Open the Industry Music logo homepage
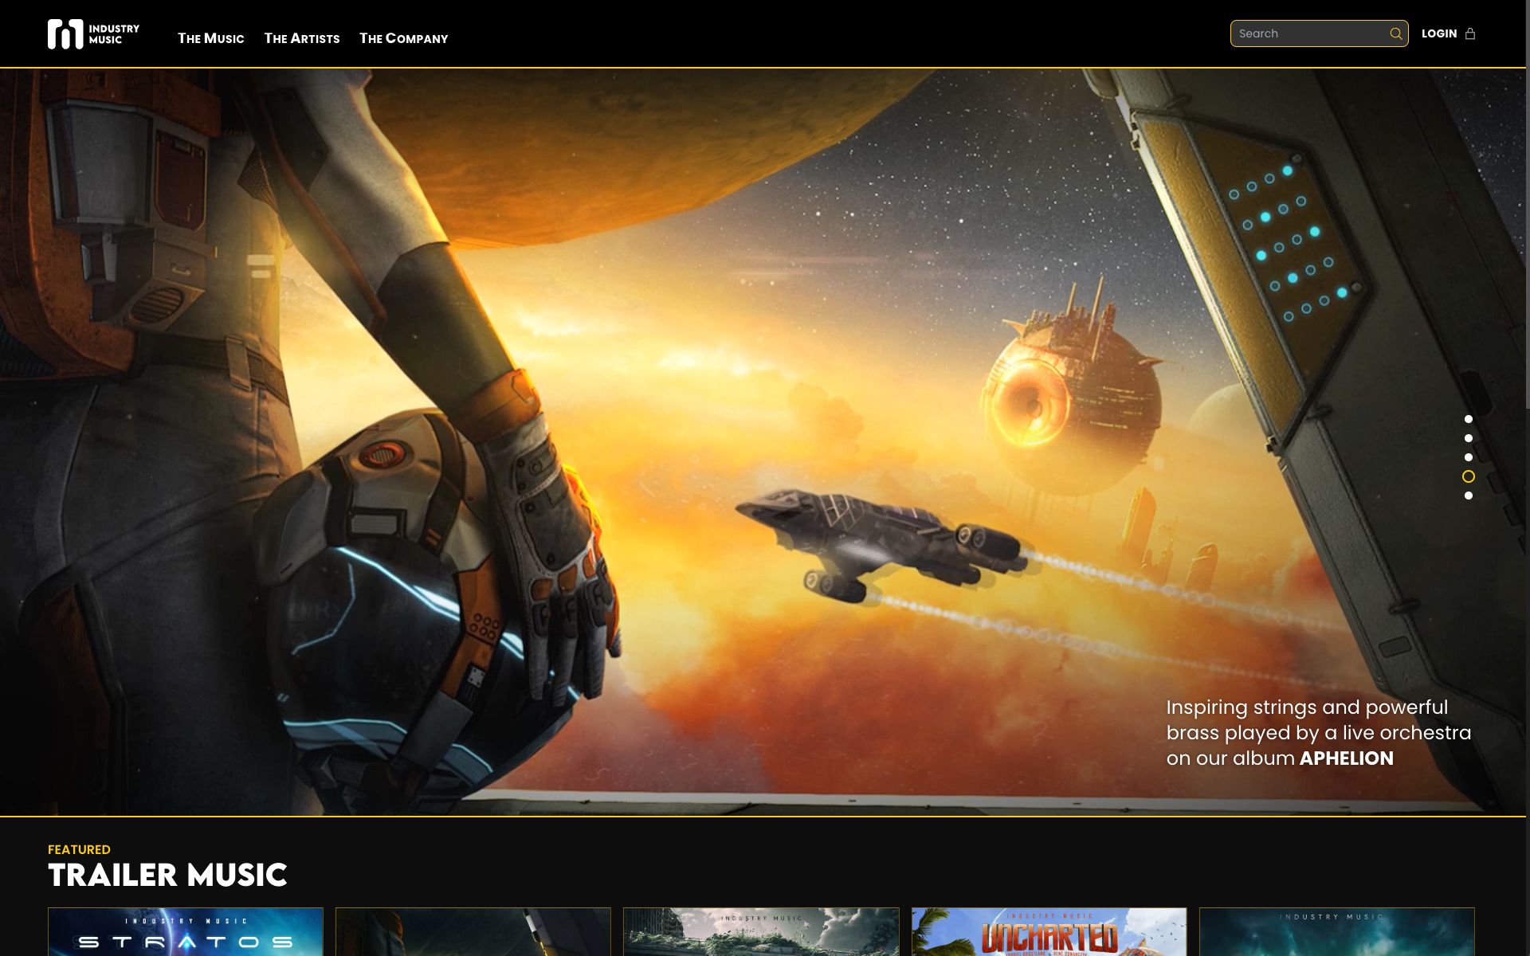 click(x=93, y=34)
